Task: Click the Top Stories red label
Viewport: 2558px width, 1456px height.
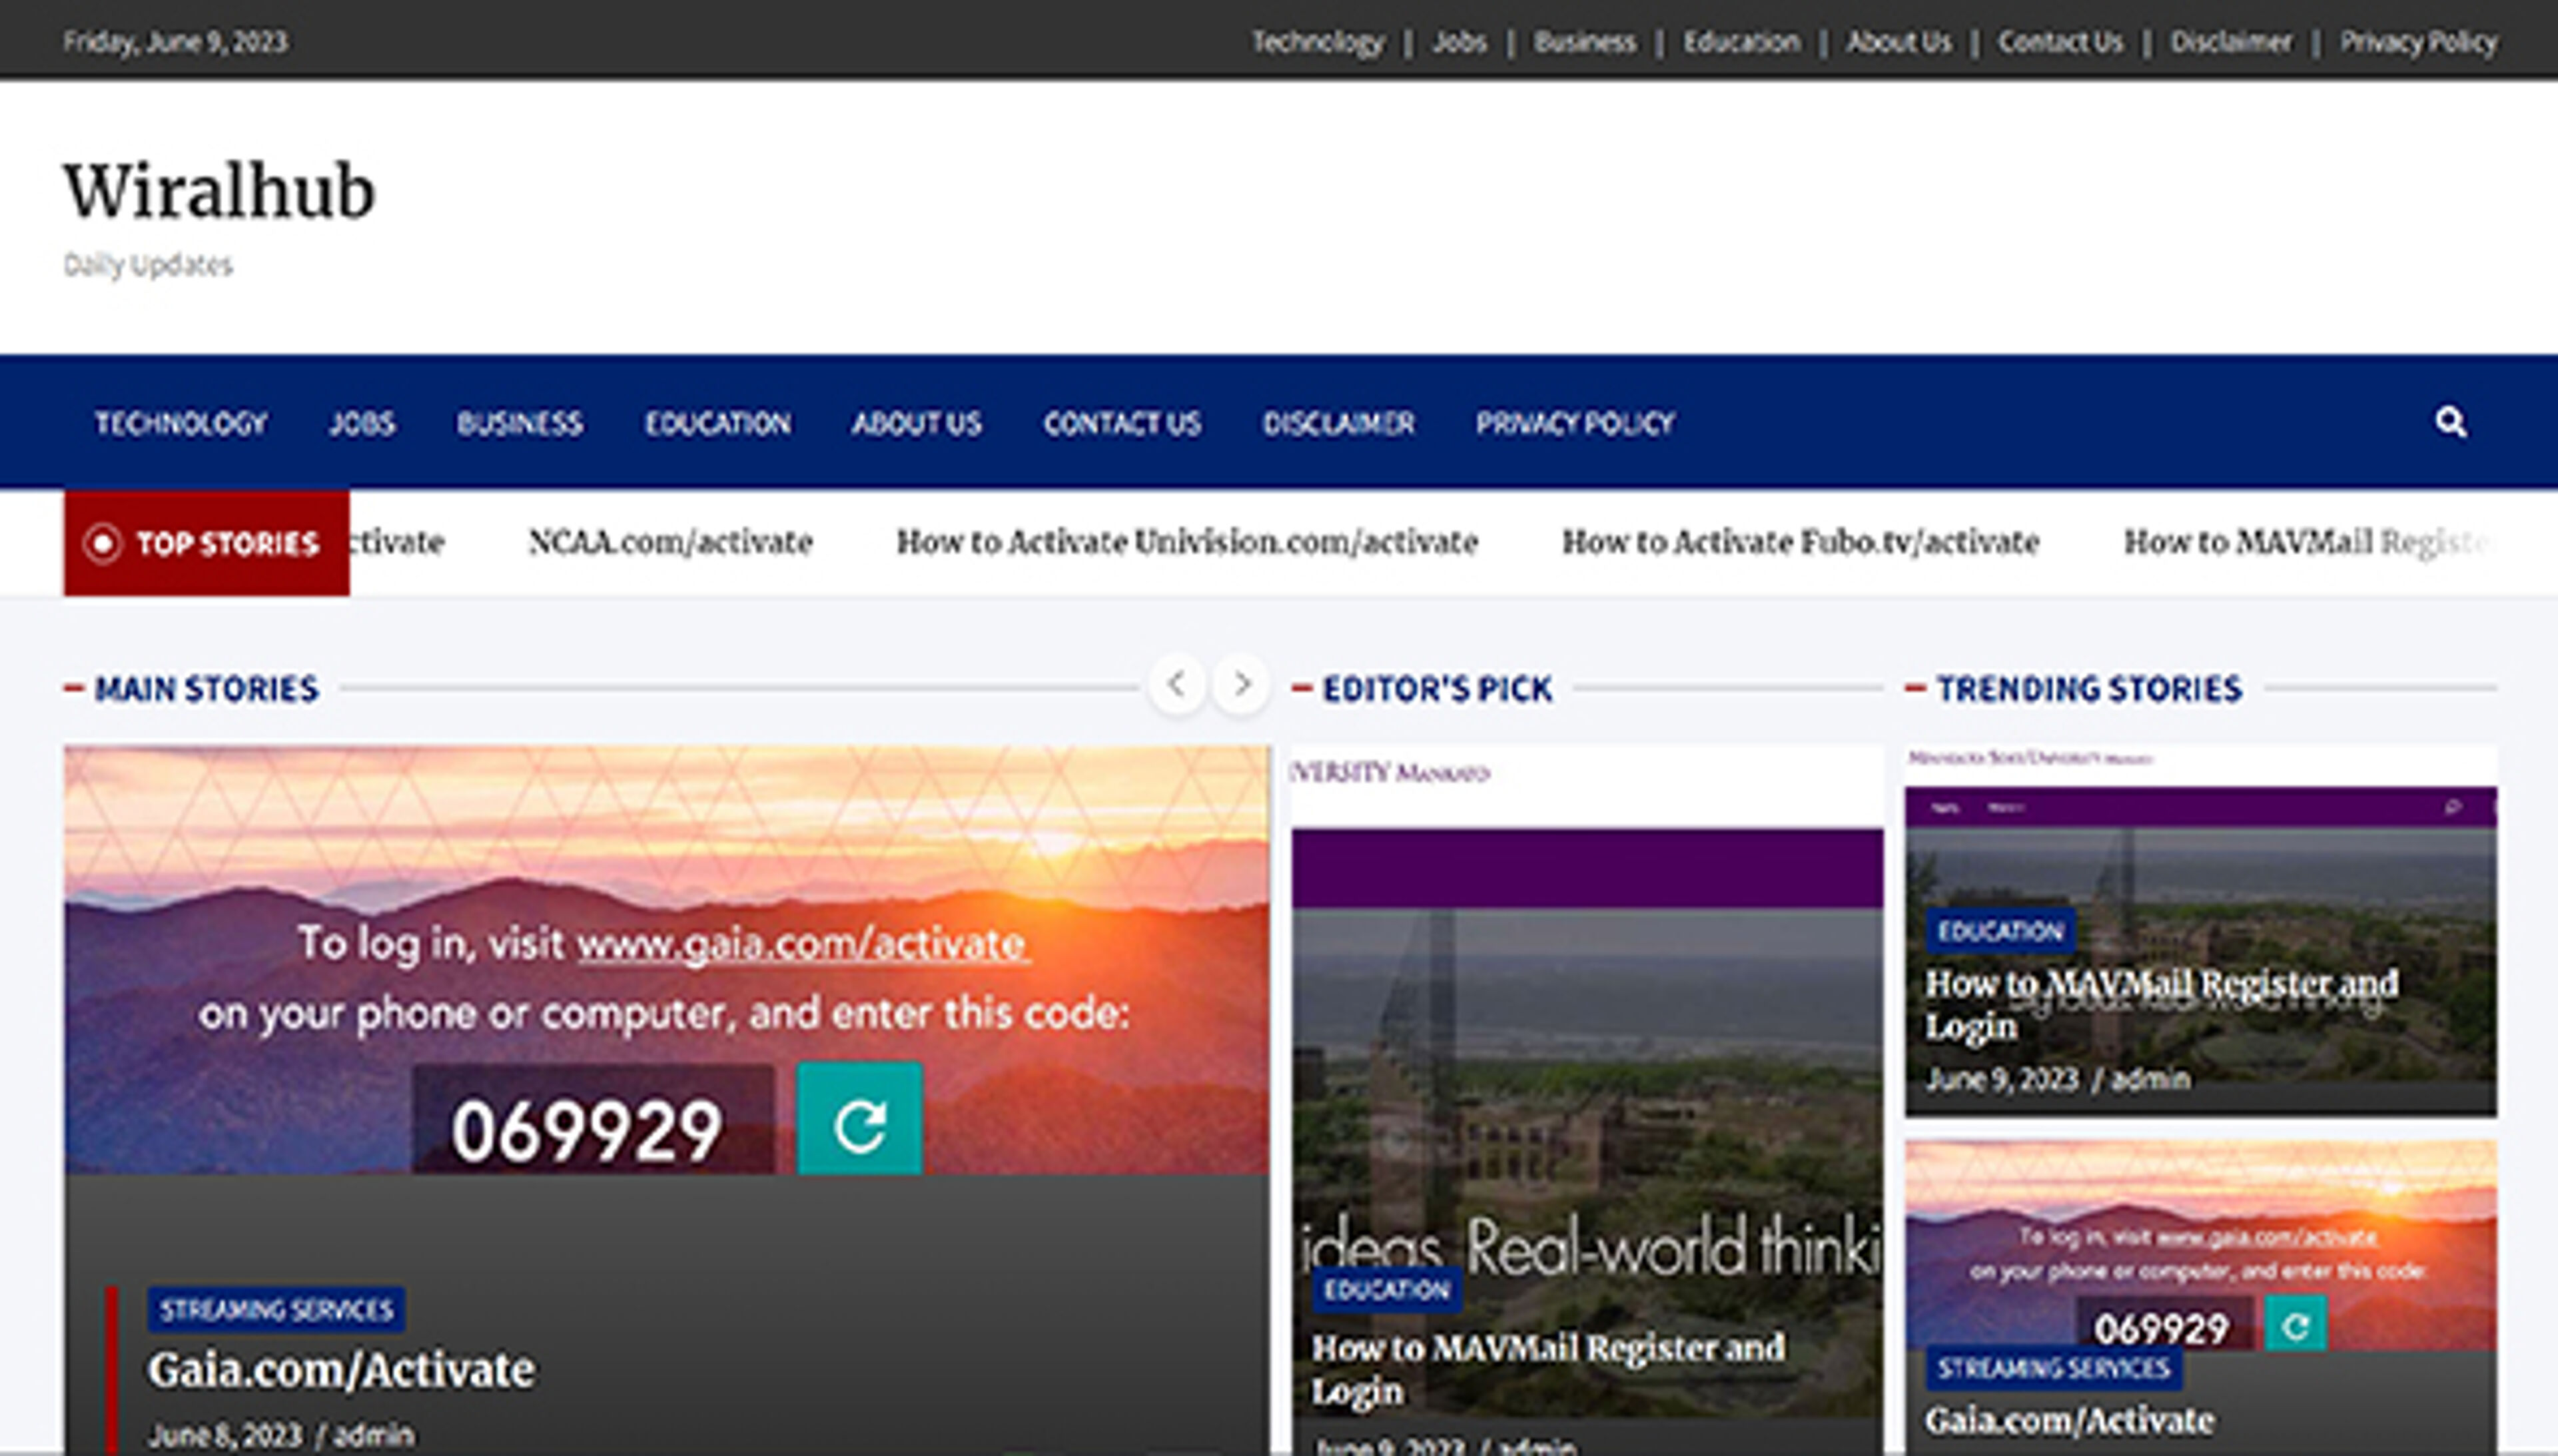Action: (207, 543)
